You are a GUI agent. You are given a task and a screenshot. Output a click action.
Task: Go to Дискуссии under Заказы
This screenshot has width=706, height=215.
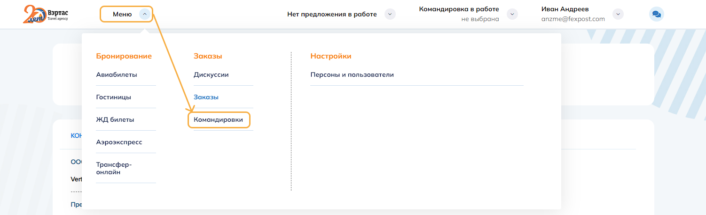pos(211,74)
